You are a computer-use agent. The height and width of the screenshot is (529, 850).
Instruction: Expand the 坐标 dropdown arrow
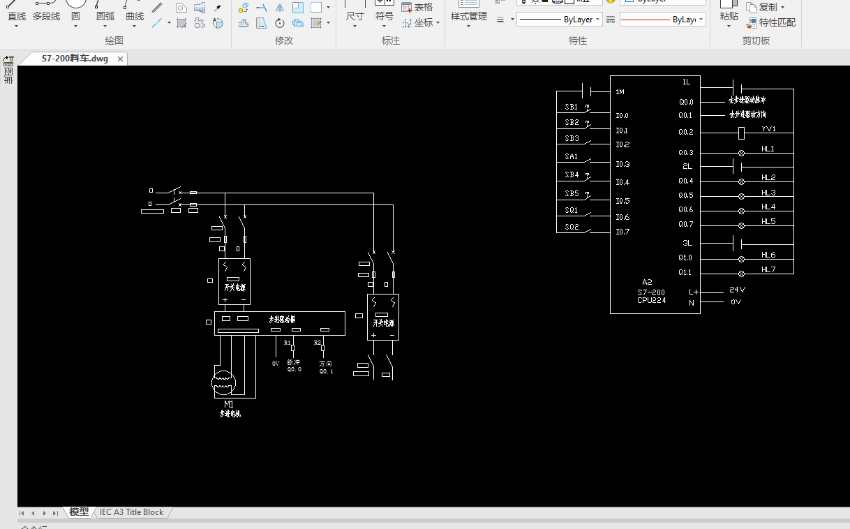point(438,23)
